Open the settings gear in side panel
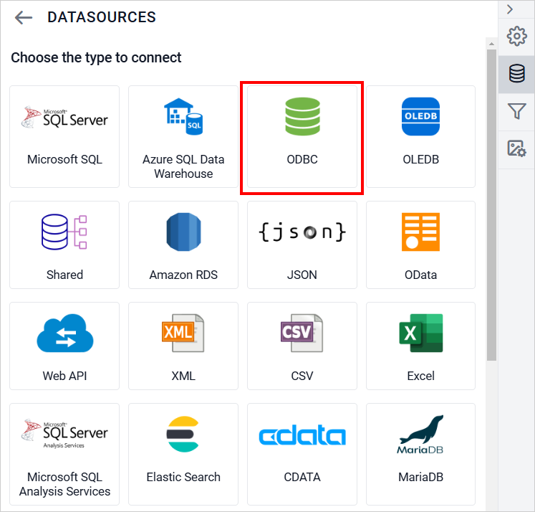Viewport: 535px width, 512px height. point(516,36)
